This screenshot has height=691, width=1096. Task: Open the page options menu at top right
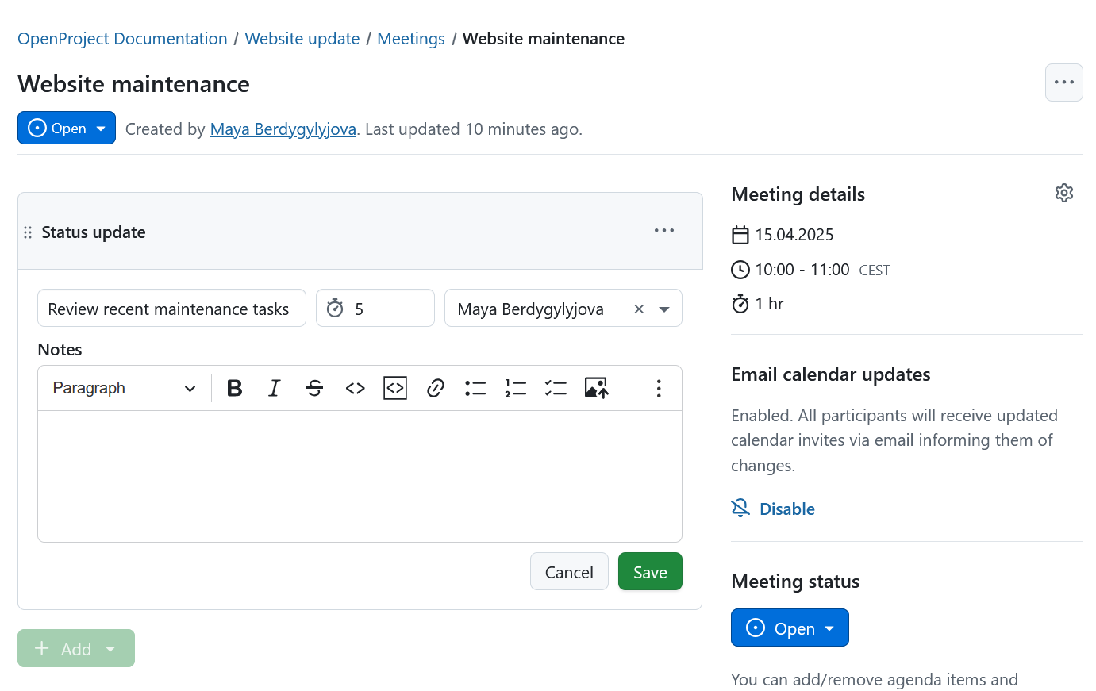point(1063,83)
